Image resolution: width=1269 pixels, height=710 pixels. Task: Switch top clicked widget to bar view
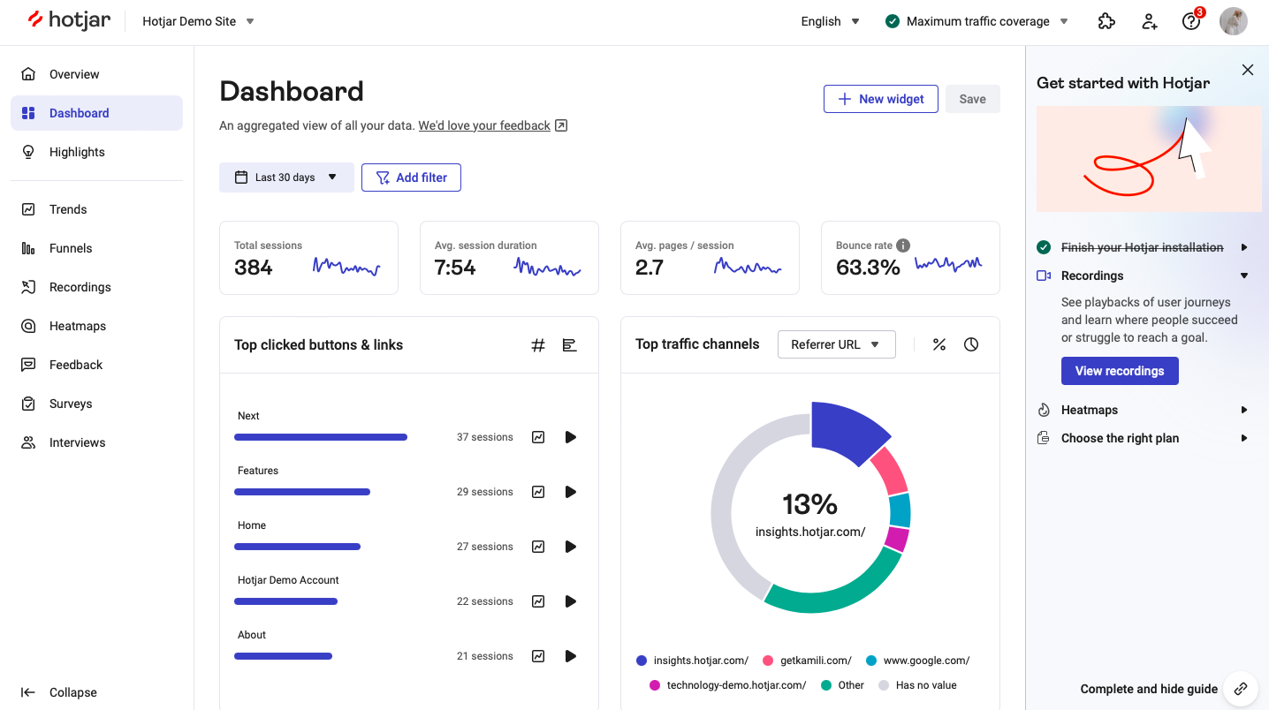point(570,345)
